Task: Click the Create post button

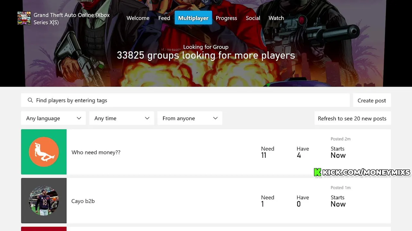Action: (x=372, y=100)
